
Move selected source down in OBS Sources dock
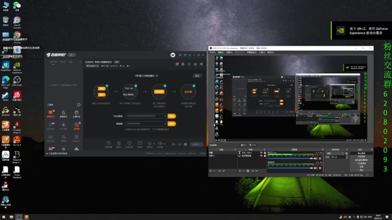[x=257, y=171]
